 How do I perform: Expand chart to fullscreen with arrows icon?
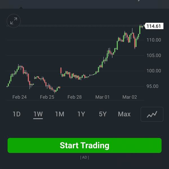coord(14,21)
